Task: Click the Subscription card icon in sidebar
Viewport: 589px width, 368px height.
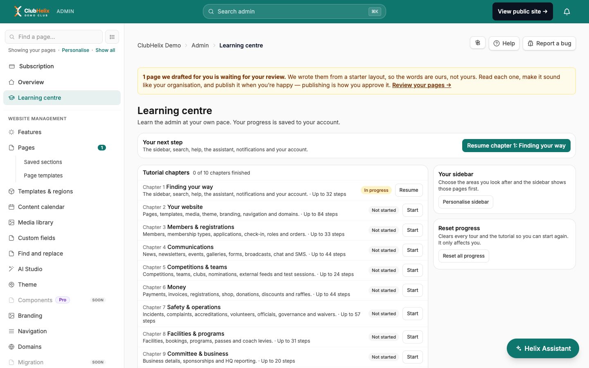Action: [12, 66]
